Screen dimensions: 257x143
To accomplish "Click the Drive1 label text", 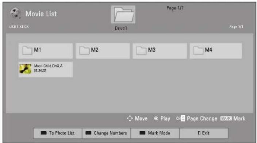I will (121, 28).
